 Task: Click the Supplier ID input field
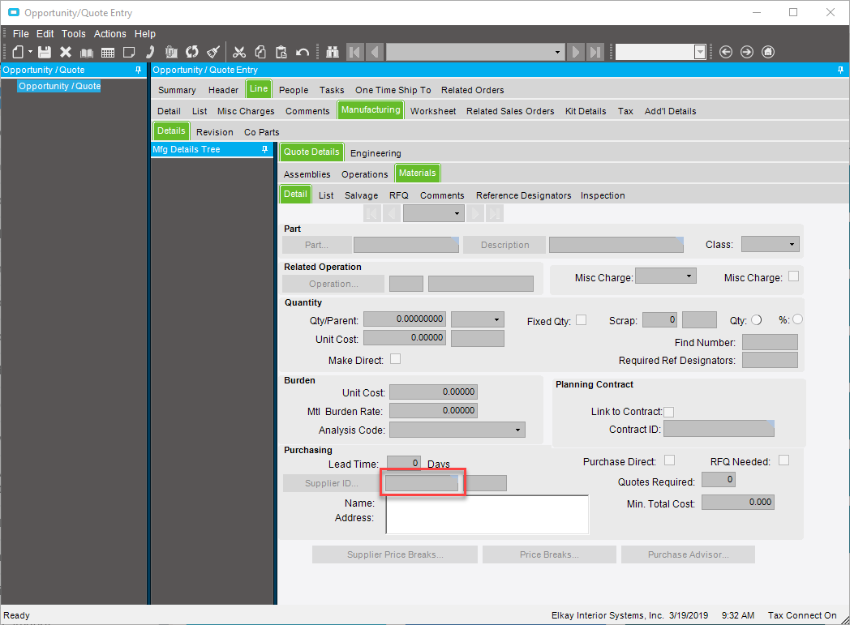click(x=422, y=483)
